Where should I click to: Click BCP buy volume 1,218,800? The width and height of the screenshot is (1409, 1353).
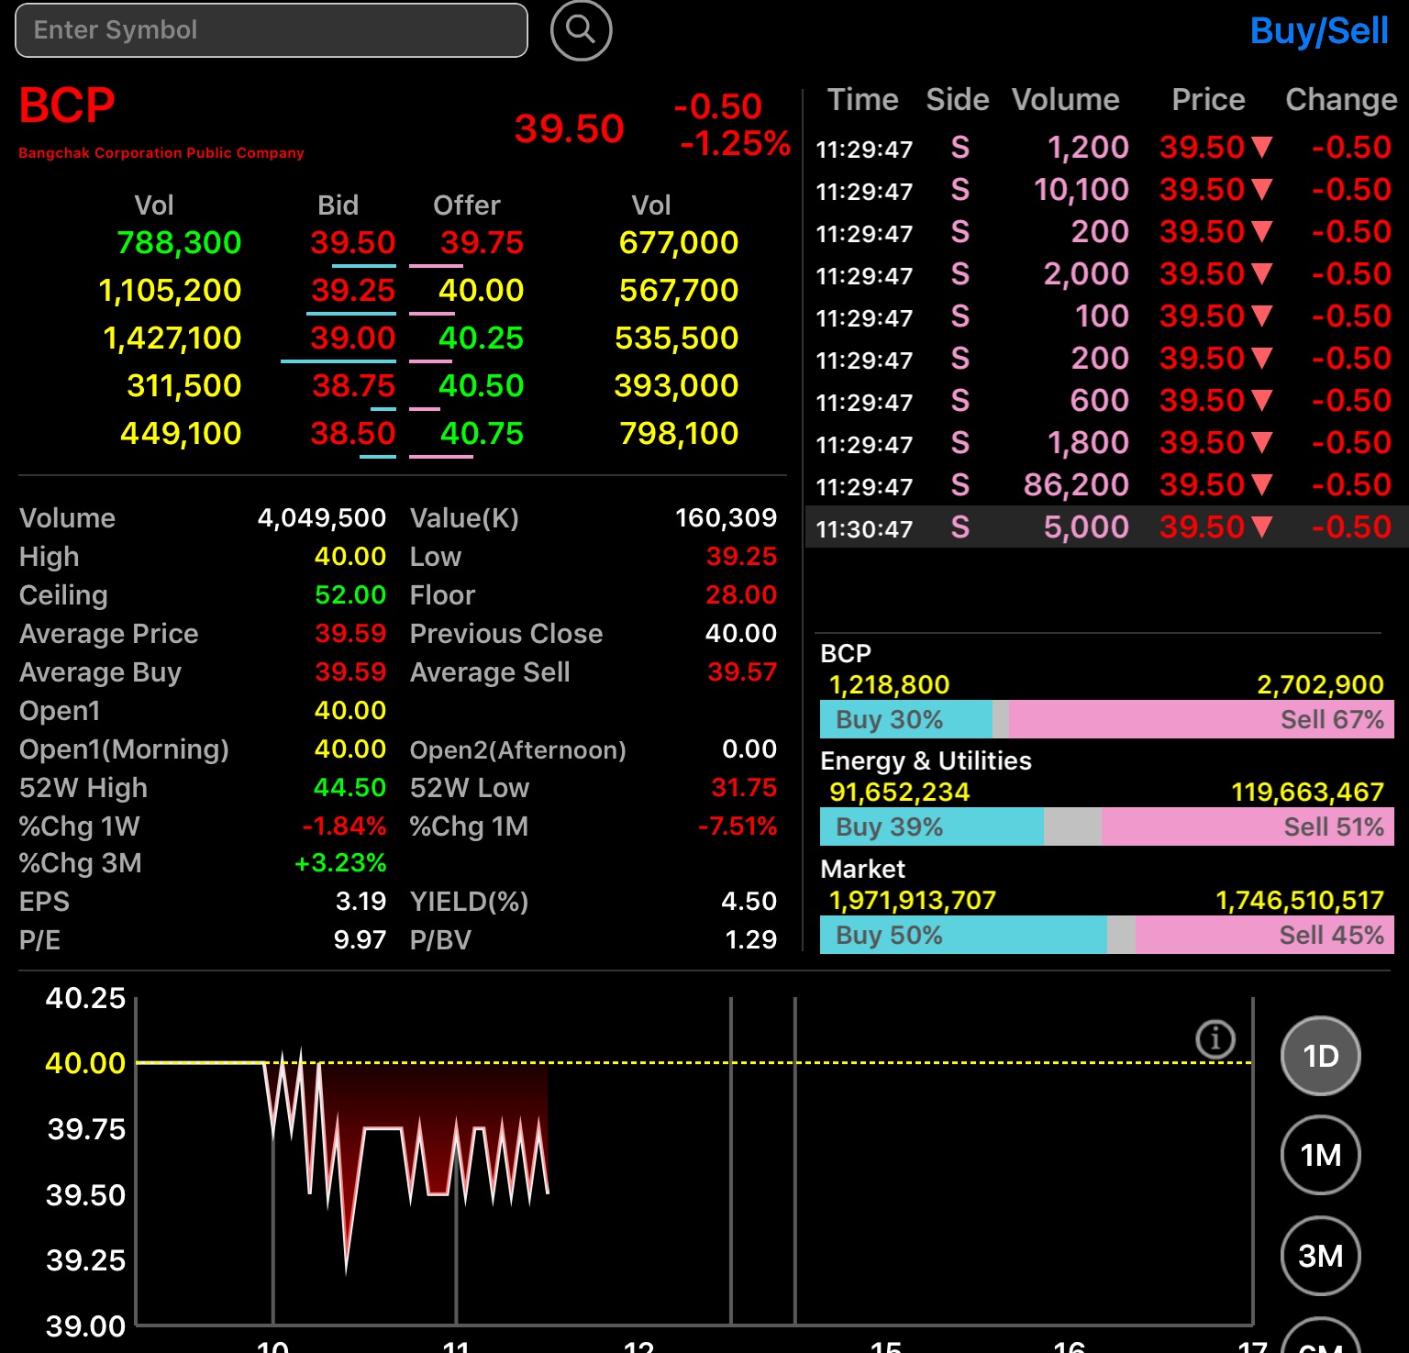pos(889,684)
